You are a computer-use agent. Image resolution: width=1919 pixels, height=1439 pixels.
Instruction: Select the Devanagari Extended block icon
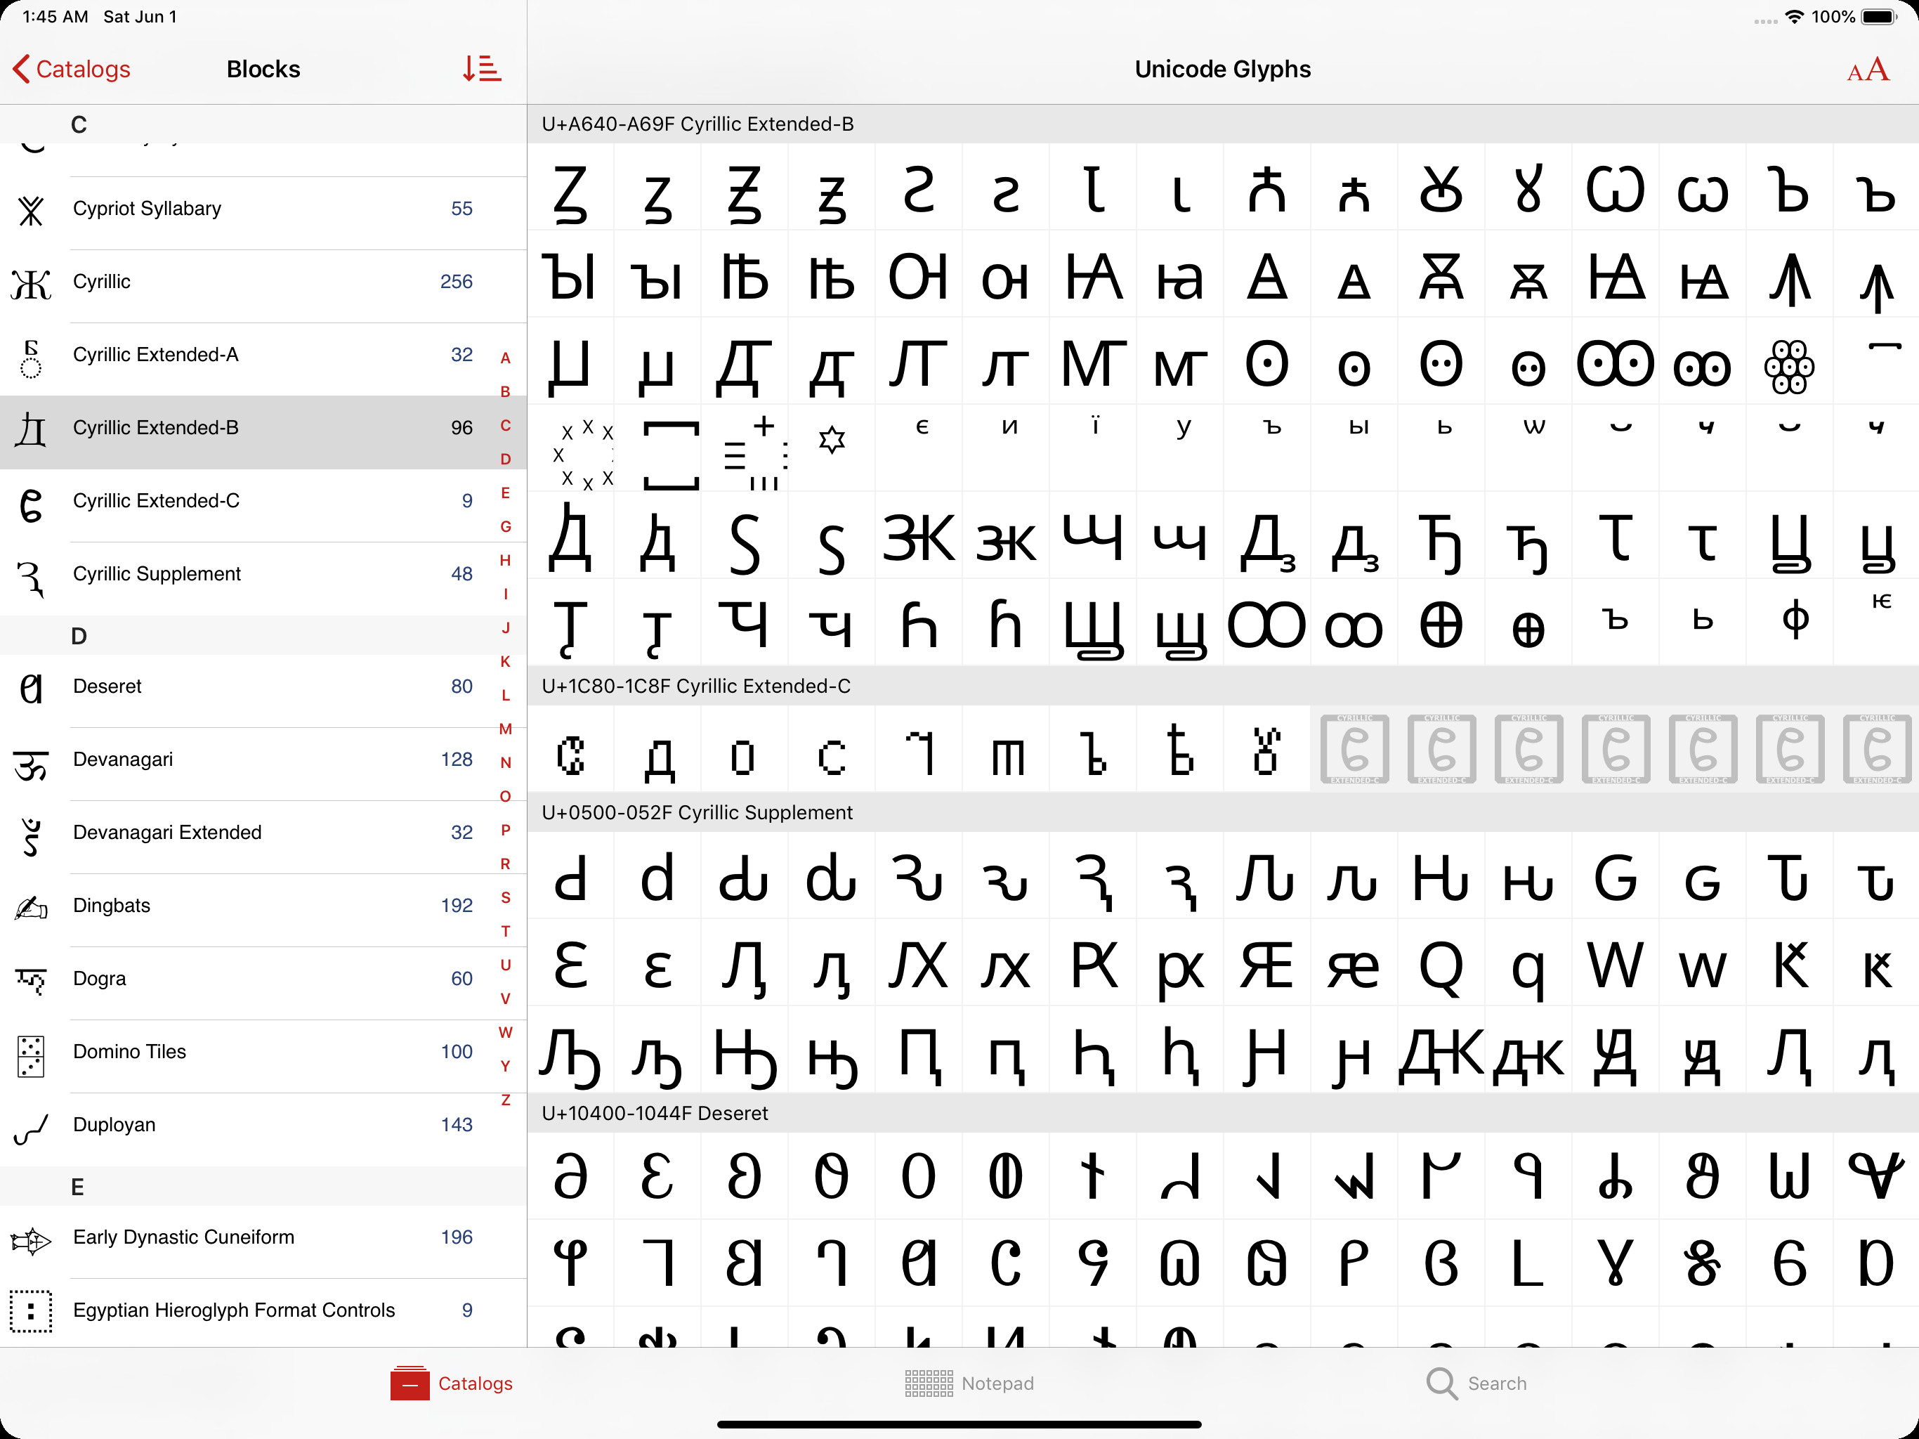(31, 837)
